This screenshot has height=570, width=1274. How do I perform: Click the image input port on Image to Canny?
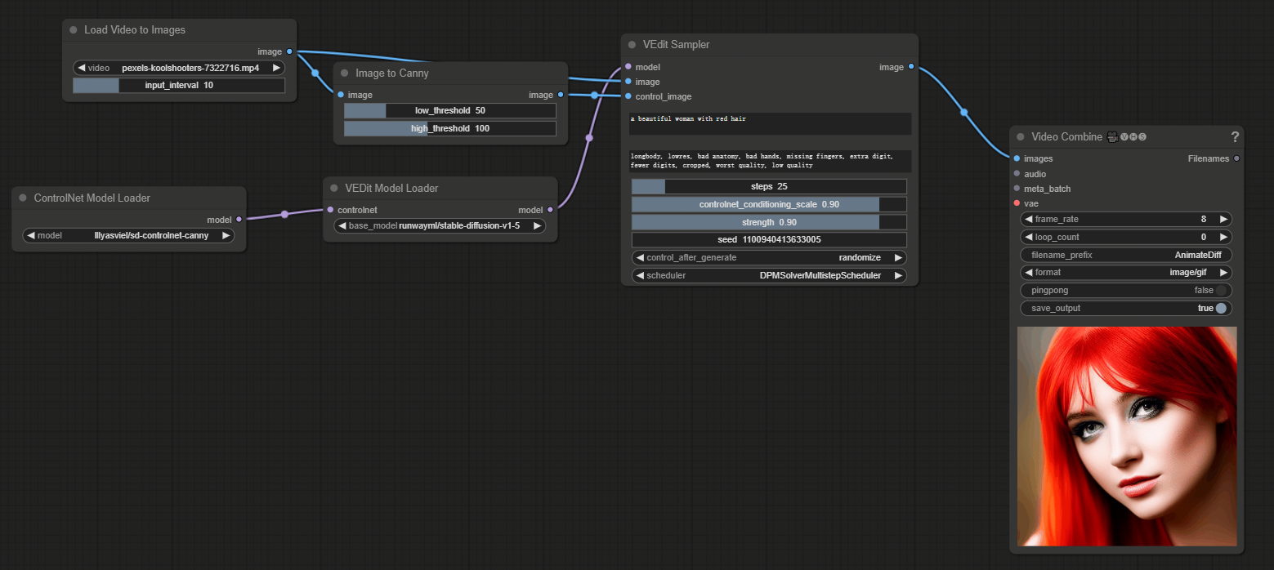[x=340, y=95]
